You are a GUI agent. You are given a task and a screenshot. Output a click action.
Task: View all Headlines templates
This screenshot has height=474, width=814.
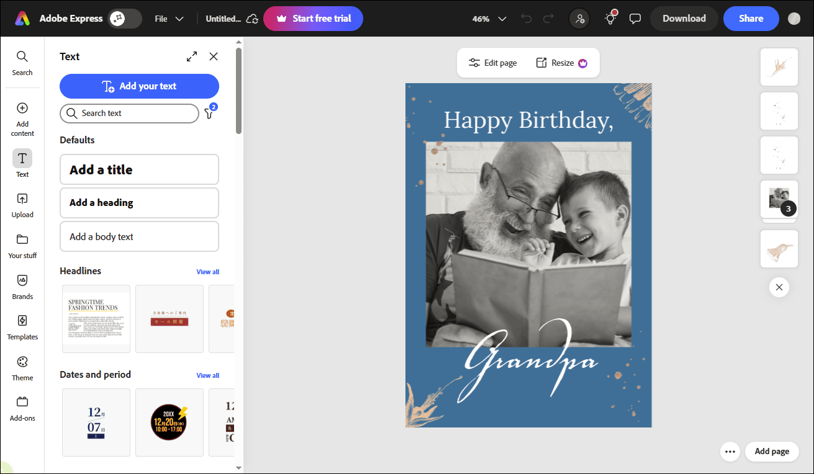[x=207, y=271]
